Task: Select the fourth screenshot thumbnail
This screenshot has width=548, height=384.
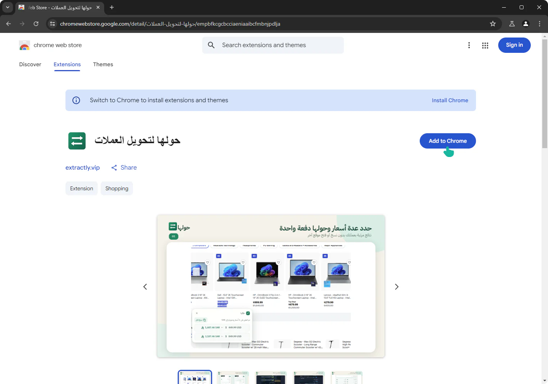Action: pyautogui.click(x=309, y=377)
